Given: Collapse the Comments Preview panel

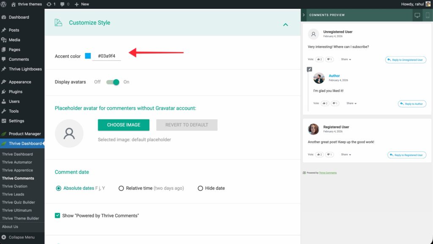Looking at the screenshot, I should tap(304, 15).
